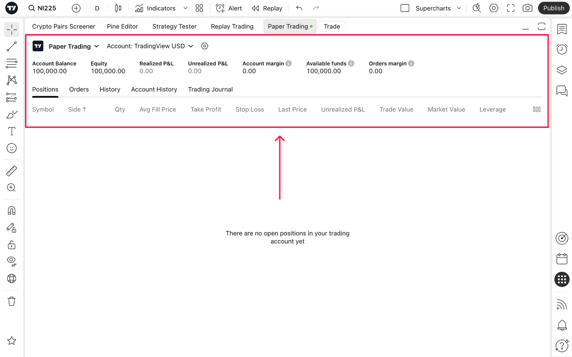The width and height of the screenshot is (572, 357).
Task: Toggle magnet mode for drawings
Action: coord(12,211)
